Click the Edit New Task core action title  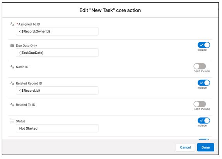click(110, 10)
